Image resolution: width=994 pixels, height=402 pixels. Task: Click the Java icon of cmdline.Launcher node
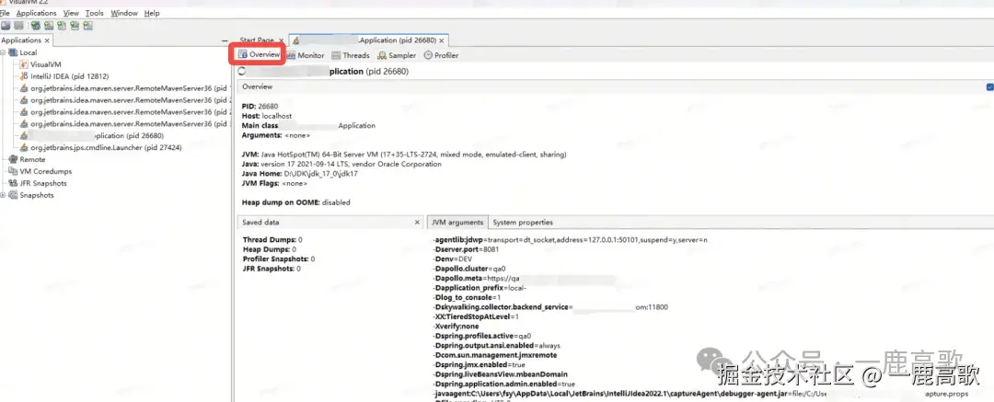point(24,148)
